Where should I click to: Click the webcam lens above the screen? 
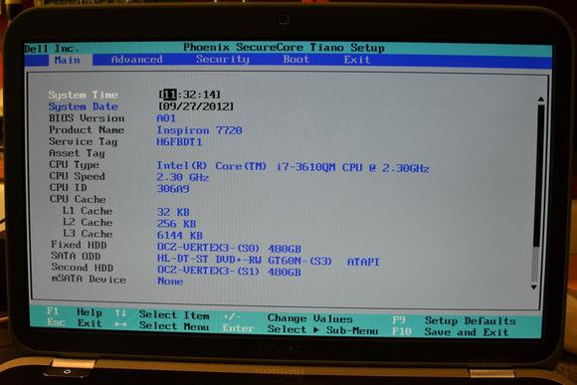click(x=284, y=19)
